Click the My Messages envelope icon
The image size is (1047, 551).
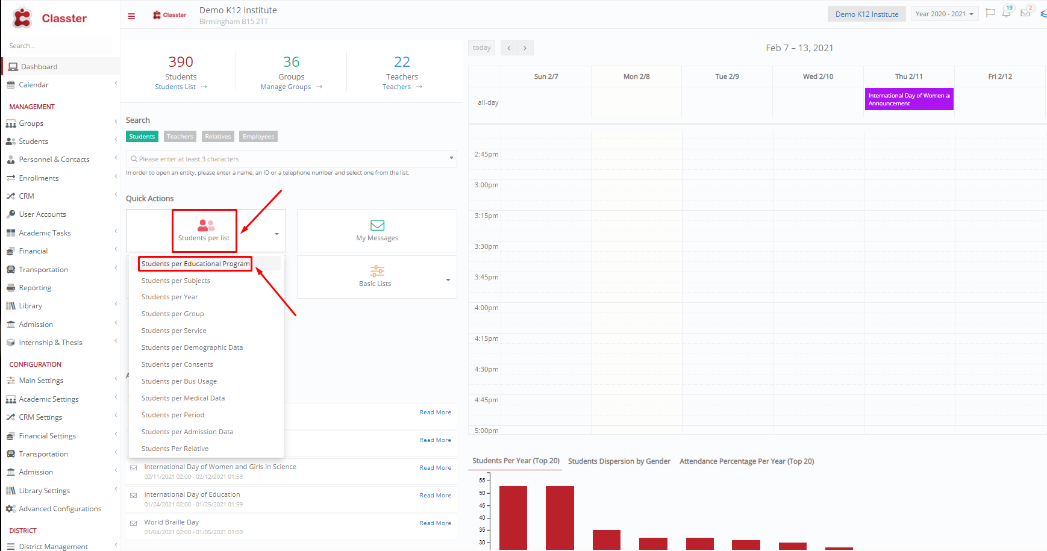[x=378, y=225]
